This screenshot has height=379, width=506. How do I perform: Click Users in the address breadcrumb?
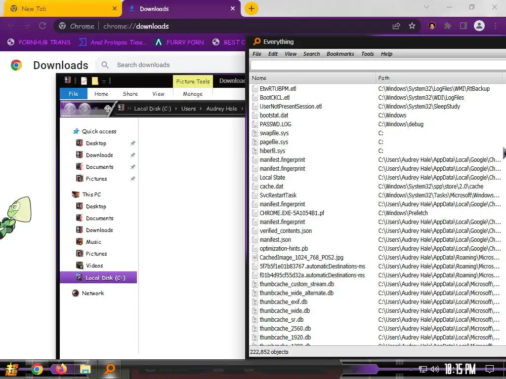click(188, 109)
